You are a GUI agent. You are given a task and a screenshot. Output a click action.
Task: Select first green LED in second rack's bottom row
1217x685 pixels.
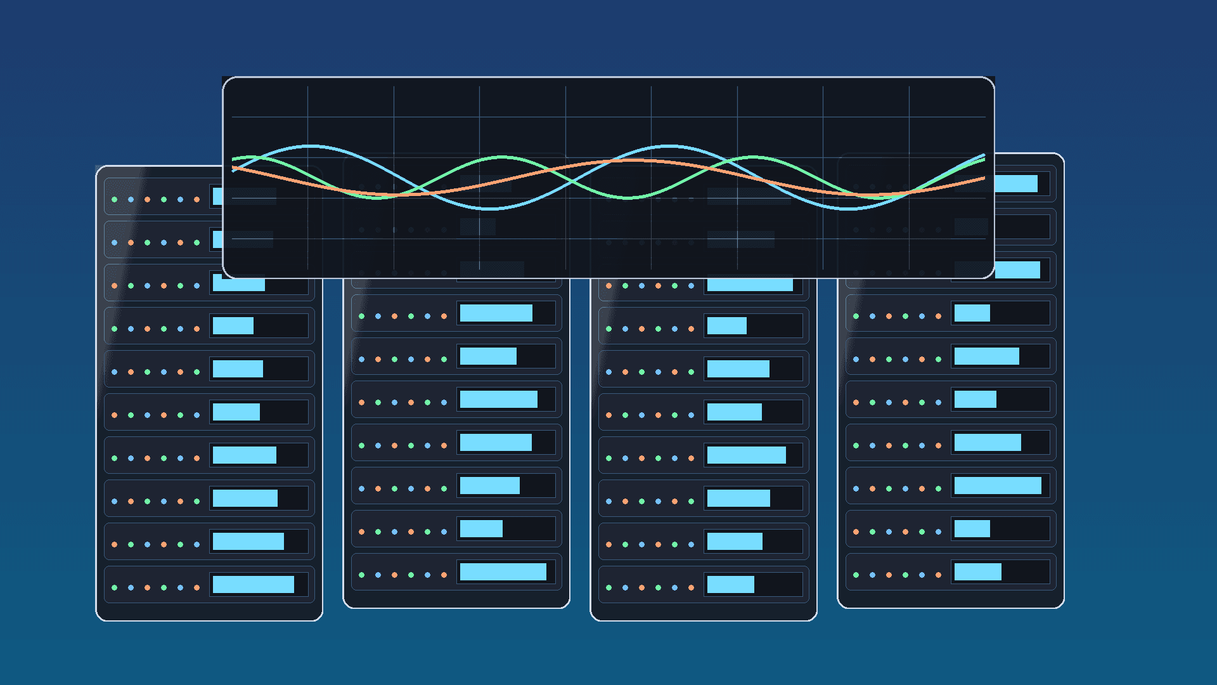click(x=362, y=575)
